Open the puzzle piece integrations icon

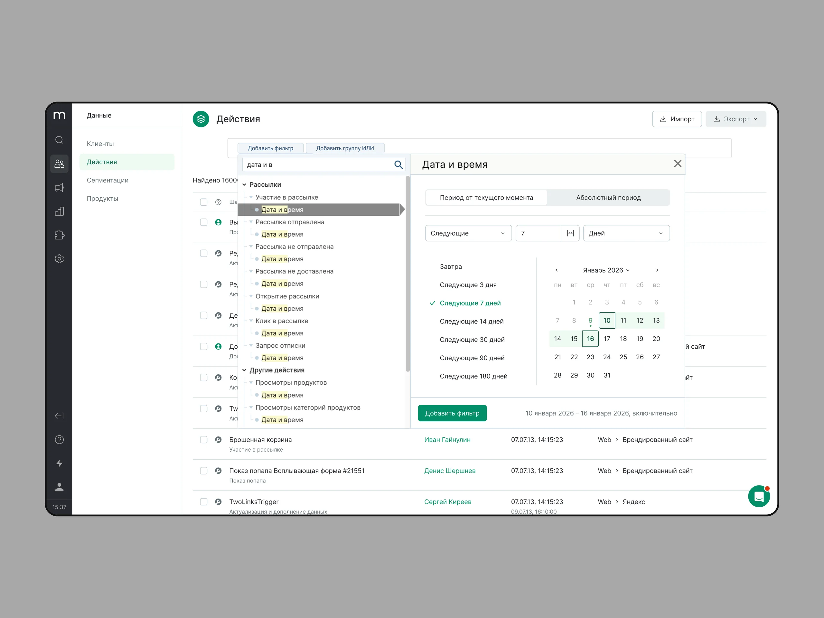59,235
